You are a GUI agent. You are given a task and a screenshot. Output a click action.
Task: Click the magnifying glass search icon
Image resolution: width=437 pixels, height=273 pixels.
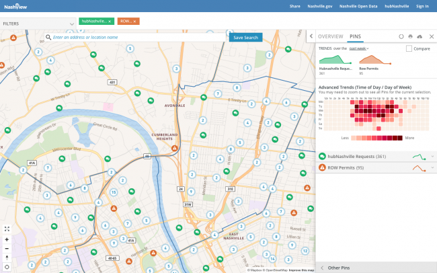click(48, 38)
